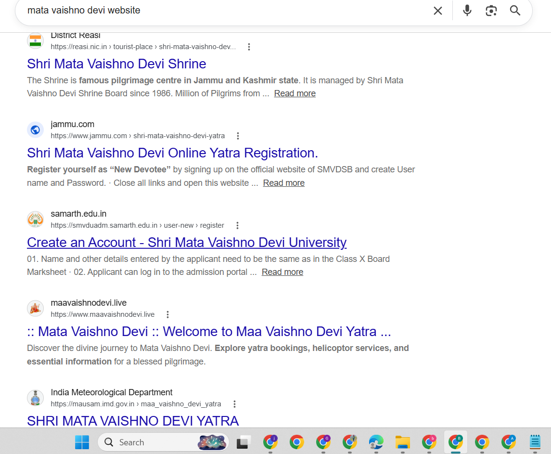Open File Explorer from taskbar
Viewport: 551px width, 454px height.
tap(403, 442)
